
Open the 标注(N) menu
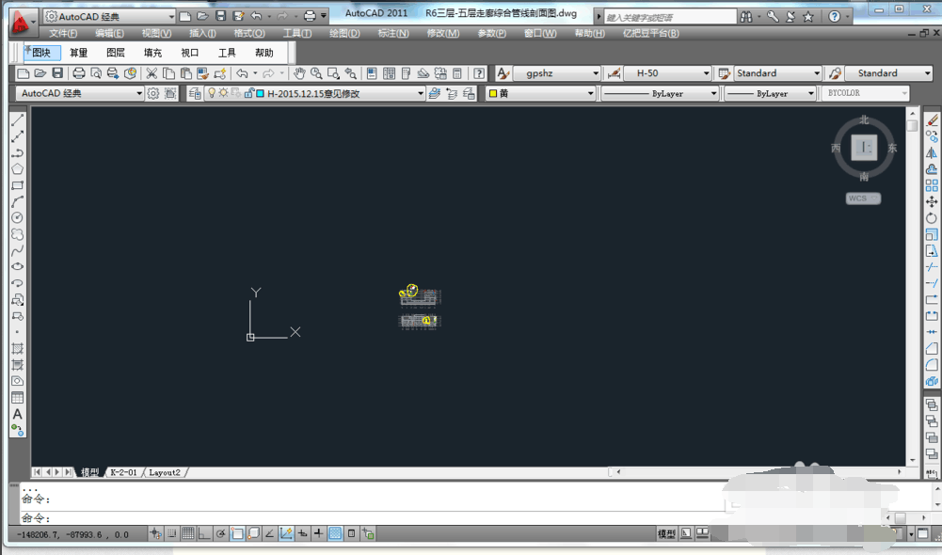click(x=393, y=33)
